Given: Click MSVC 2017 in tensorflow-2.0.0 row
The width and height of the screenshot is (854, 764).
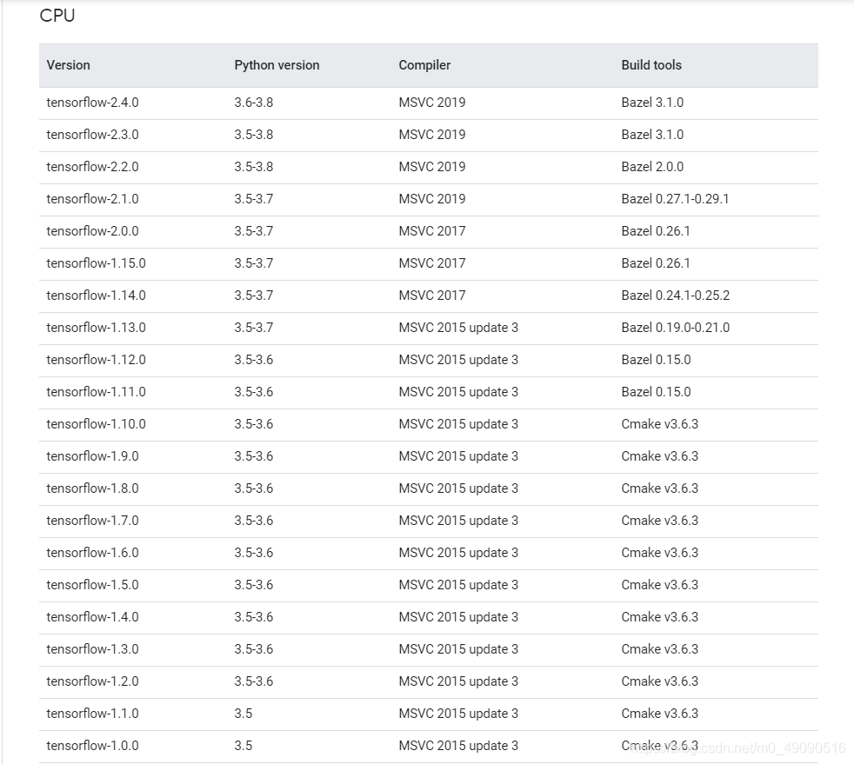Looking at the screenshot, I should click(x=432, y=230).
